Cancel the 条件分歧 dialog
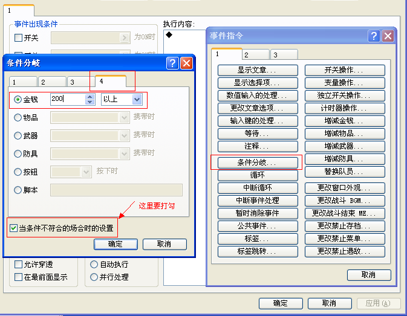 164,244
